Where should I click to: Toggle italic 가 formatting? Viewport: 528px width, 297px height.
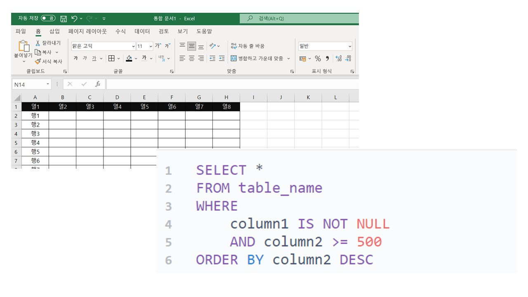click(x=85, y=58)
